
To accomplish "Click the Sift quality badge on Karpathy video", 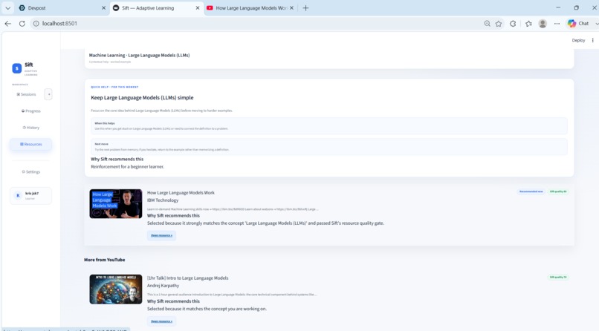I will coord(558,278).
